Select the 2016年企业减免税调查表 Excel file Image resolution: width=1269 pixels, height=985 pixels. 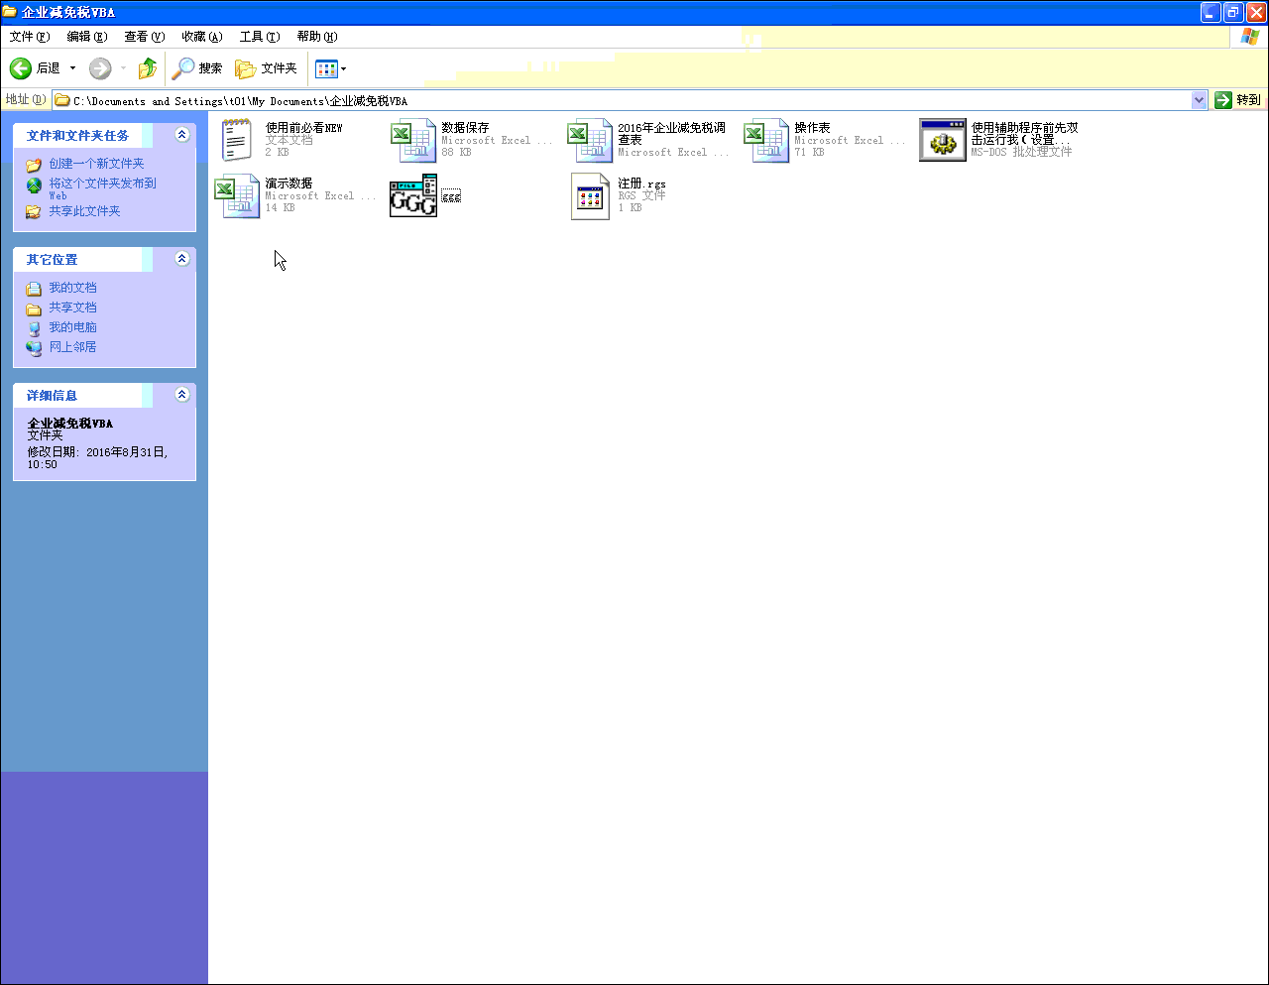click(589, 140)
